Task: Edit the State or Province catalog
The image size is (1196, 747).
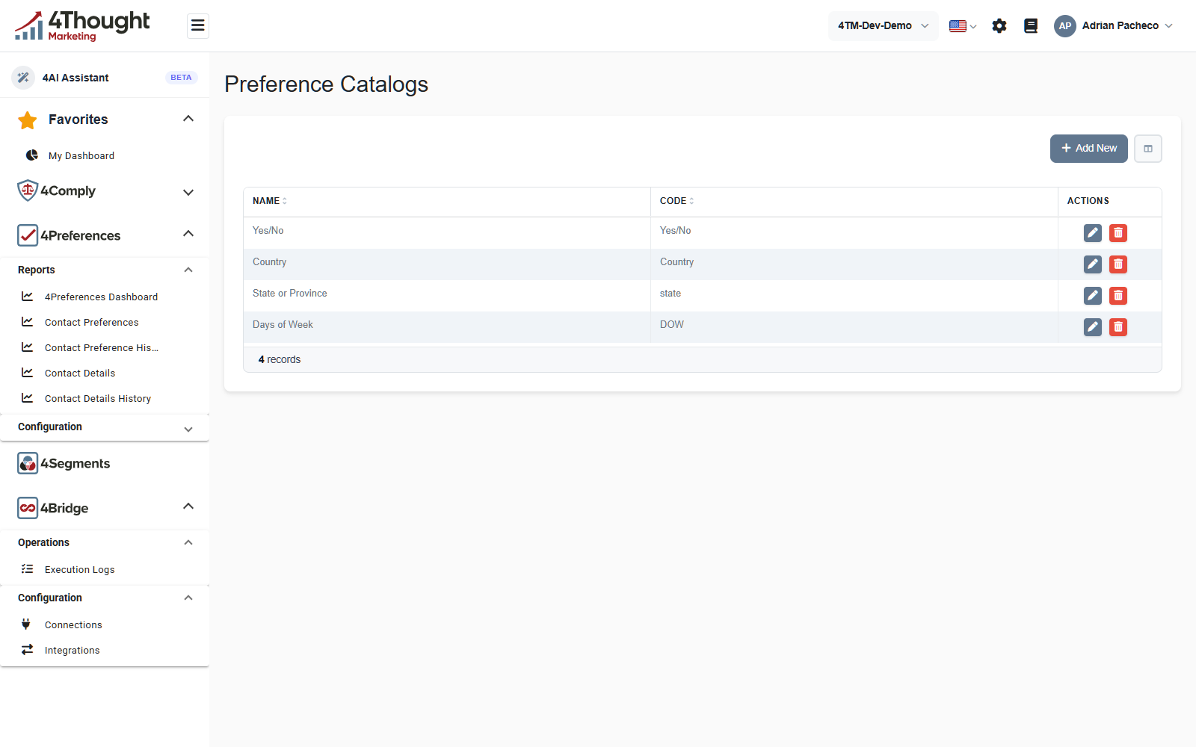Action: [x=1093, y=296]
